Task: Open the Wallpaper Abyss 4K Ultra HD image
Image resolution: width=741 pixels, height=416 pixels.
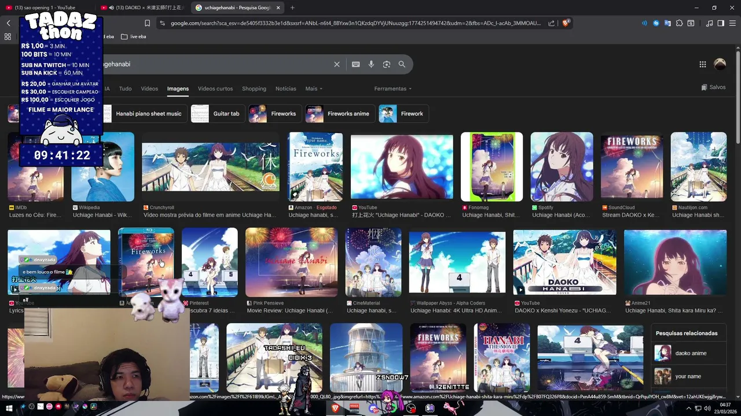Action: pos(457,262)
